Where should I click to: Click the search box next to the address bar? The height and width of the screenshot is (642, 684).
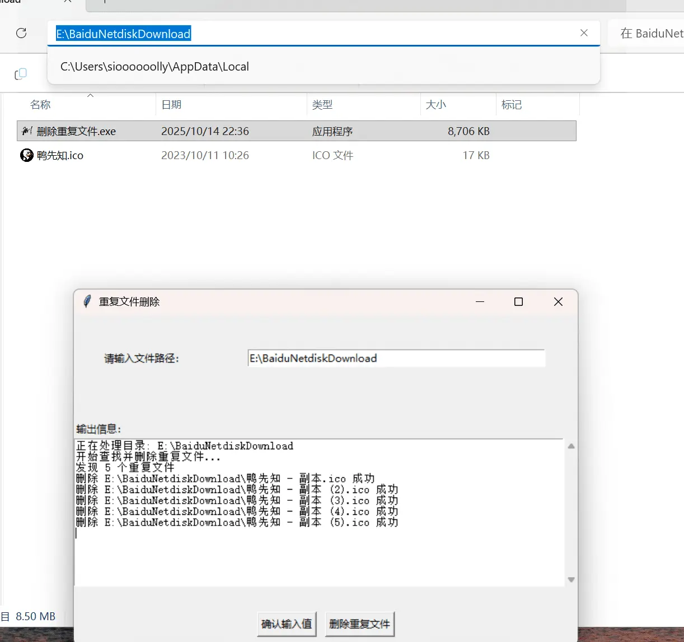(649, 34)
